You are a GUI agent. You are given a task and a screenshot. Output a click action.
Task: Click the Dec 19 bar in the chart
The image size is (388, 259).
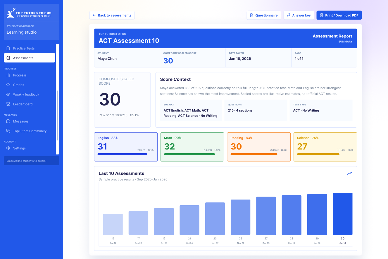(292, 215)
